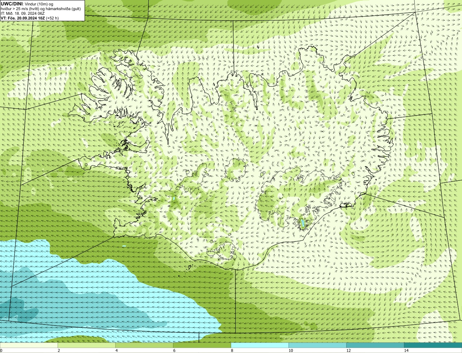The width and height of the screenshot is (462, 353).
Task: Click the initial time 'IT: Mið. 18. 09. 2024 06Z'
Action: (23, 13)
